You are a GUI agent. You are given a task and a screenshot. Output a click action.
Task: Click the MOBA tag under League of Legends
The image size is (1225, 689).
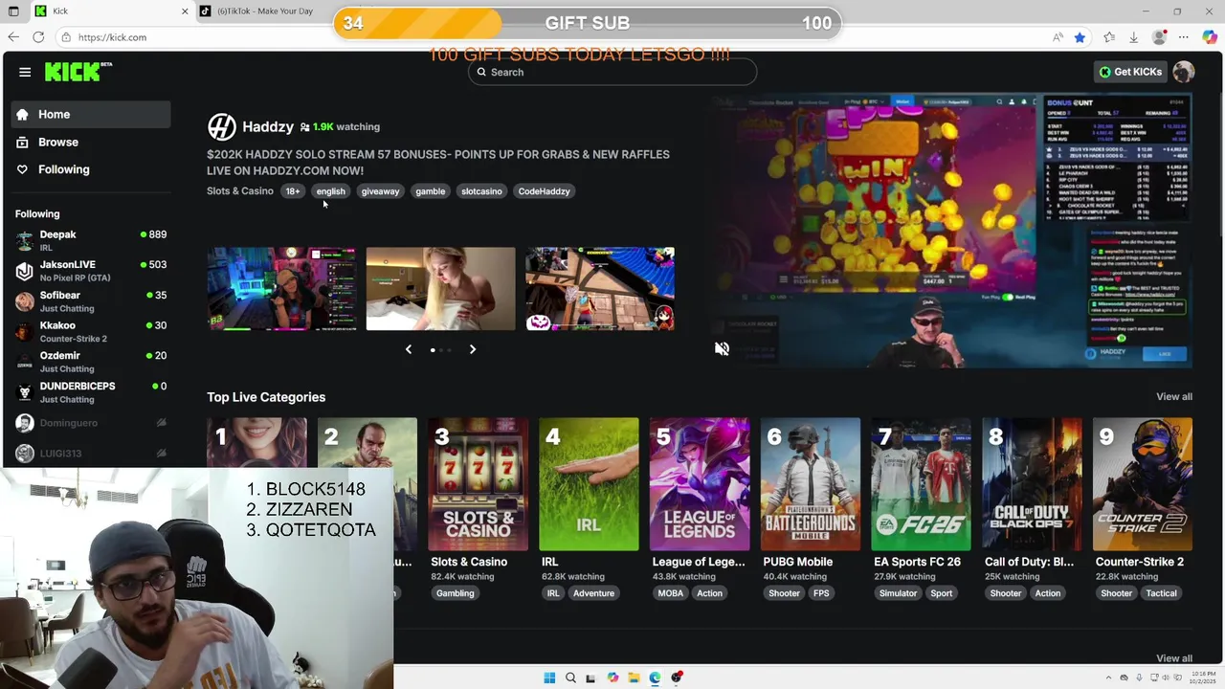click(x=671, y=593)
